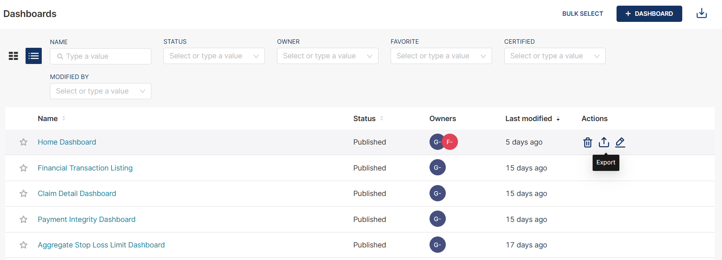Open the Certified filter dropdown

pos(554,56)
